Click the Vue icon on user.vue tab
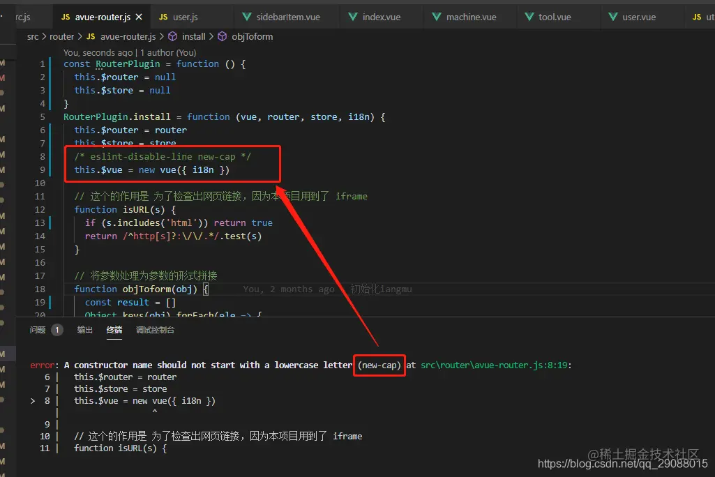Screen dimensions: 715x477 613,17
